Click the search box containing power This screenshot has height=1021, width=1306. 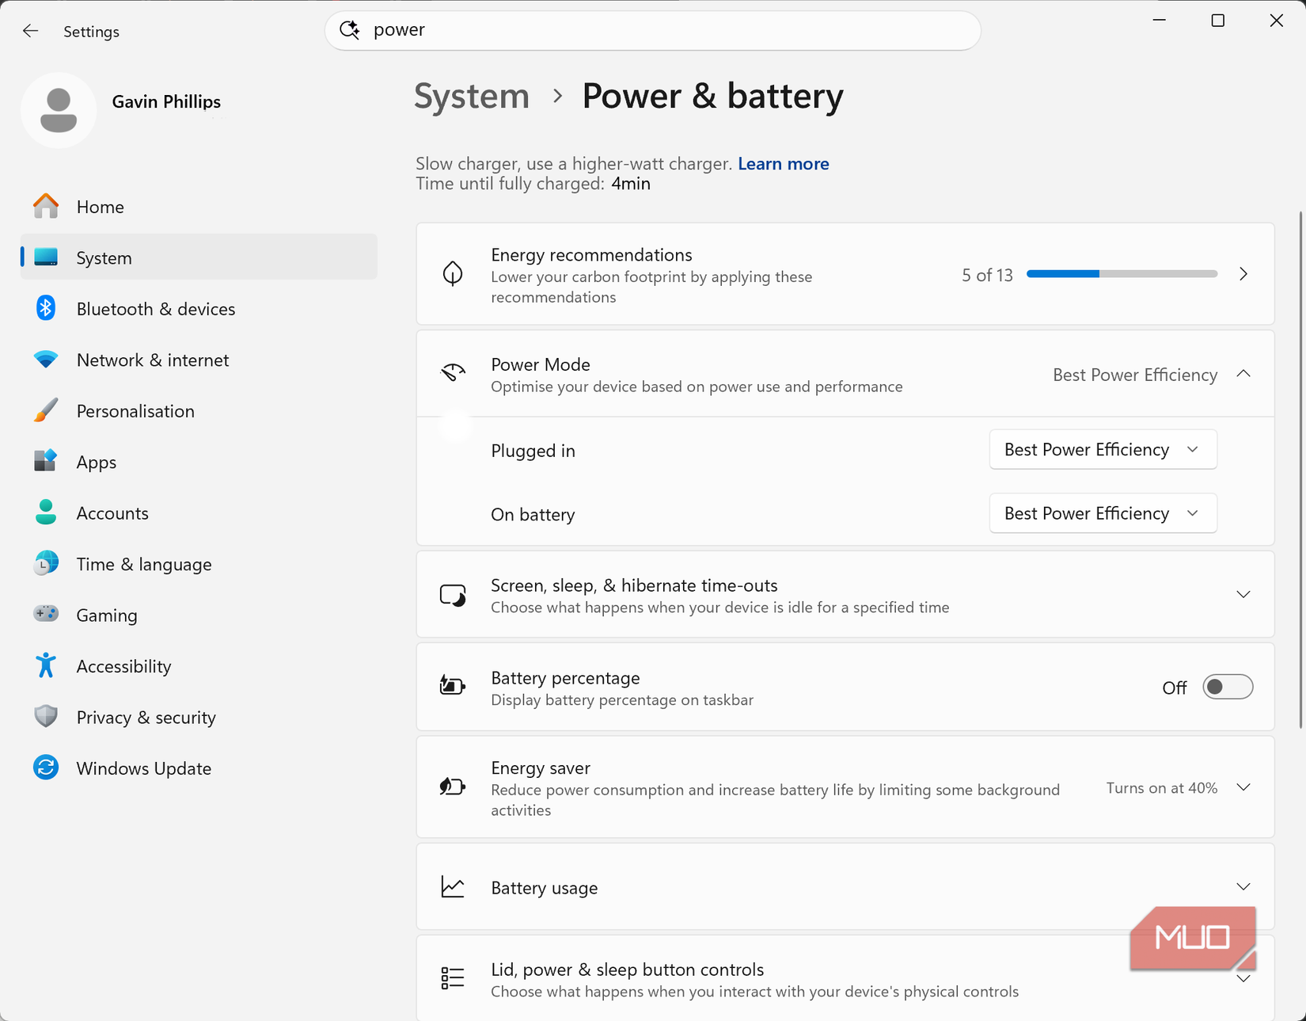coord(653,30)
